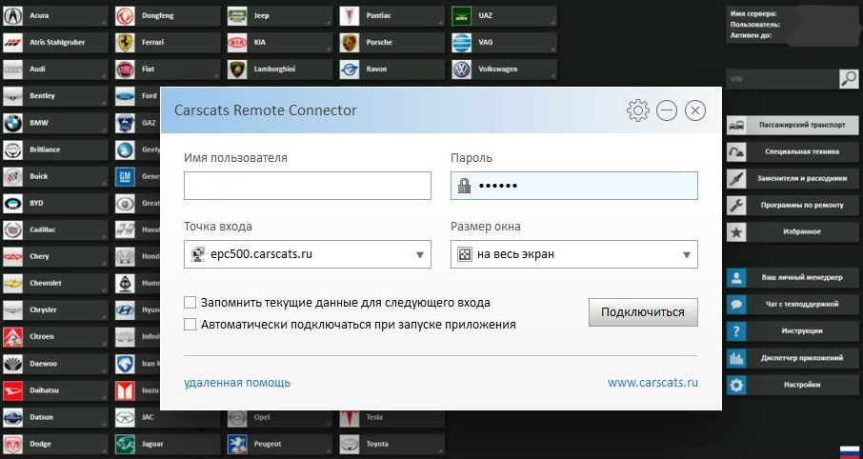Expand the Pontiac tile corner arrow
This screenshot has height=459, width=863.
(x=441, y=23)
